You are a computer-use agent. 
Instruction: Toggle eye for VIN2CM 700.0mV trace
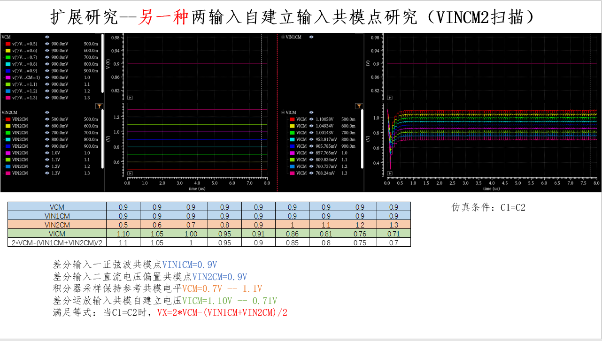coord(47,133)
